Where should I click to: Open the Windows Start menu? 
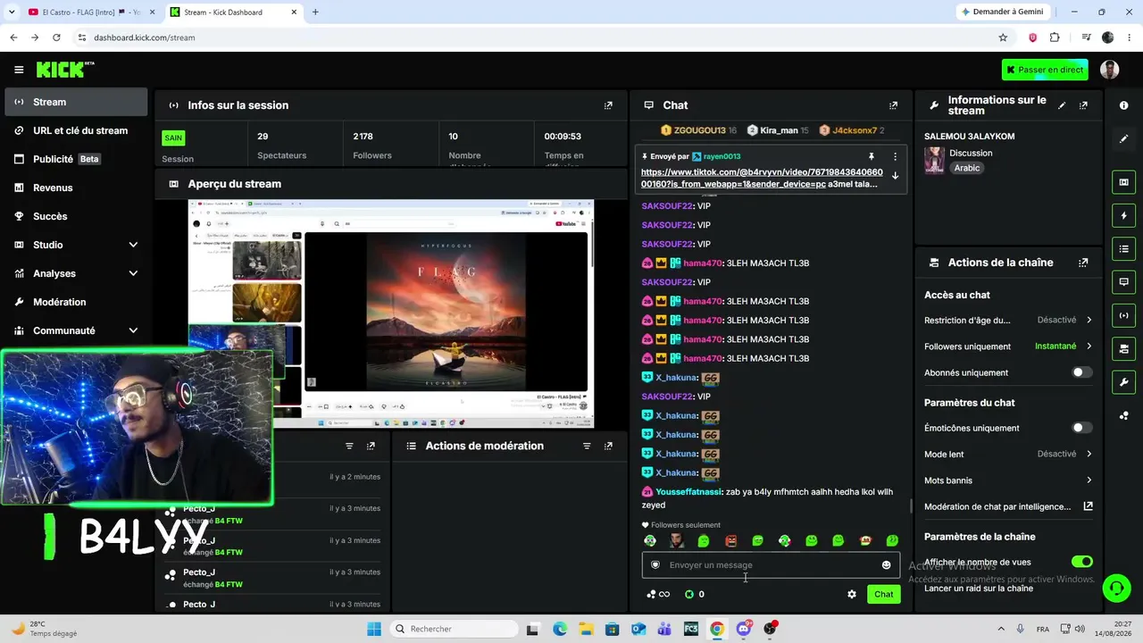click(373, 629)
